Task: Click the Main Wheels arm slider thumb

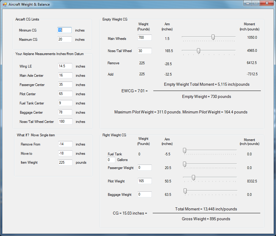Action: [x=213, y=37]
